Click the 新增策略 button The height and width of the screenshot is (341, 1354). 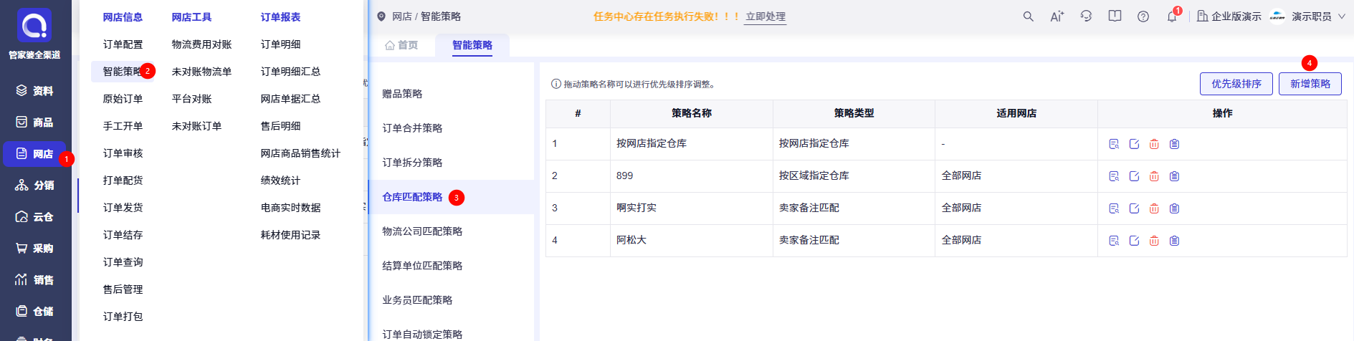pyautogui.click(x=1310, y=84)
